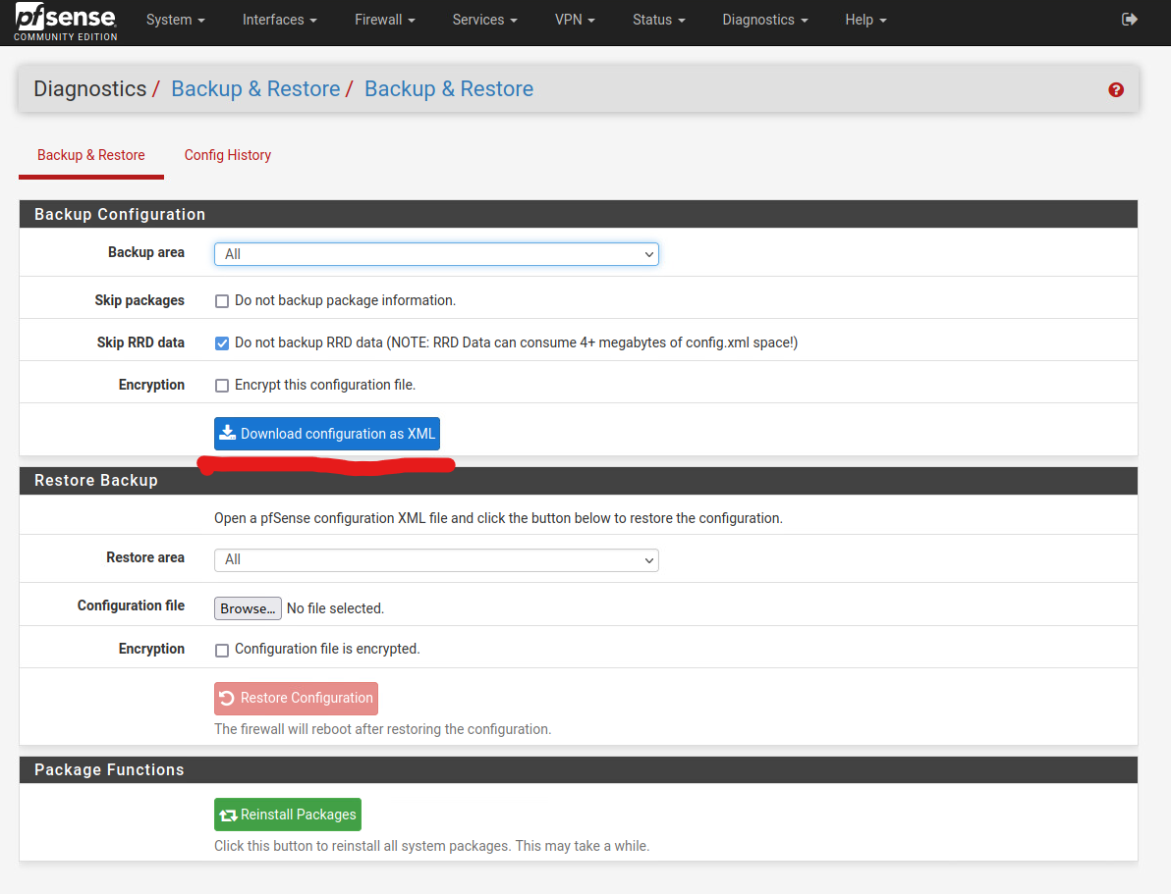Click the Restore Backup section header
Image resolution: width=1171 pixels, height=894 pixels.
(x=578, y=481)
